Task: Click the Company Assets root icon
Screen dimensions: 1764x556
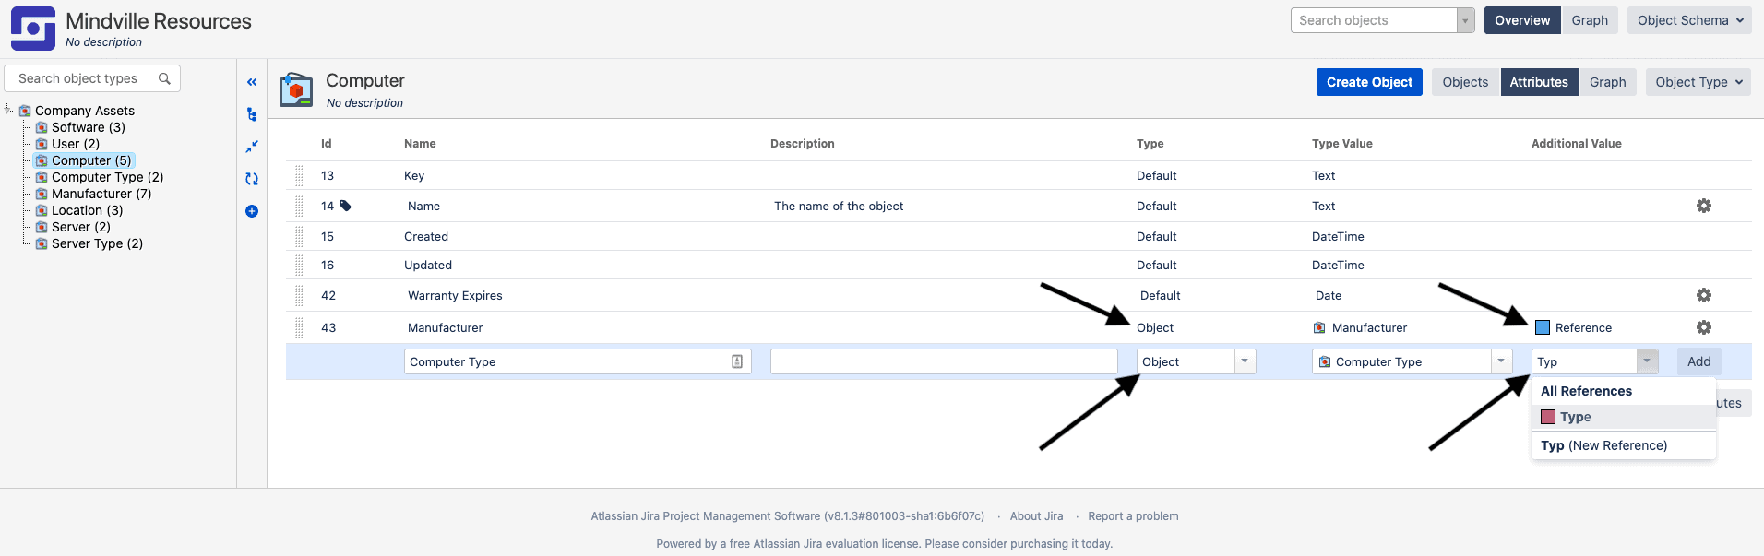Action: click(25, 111)
